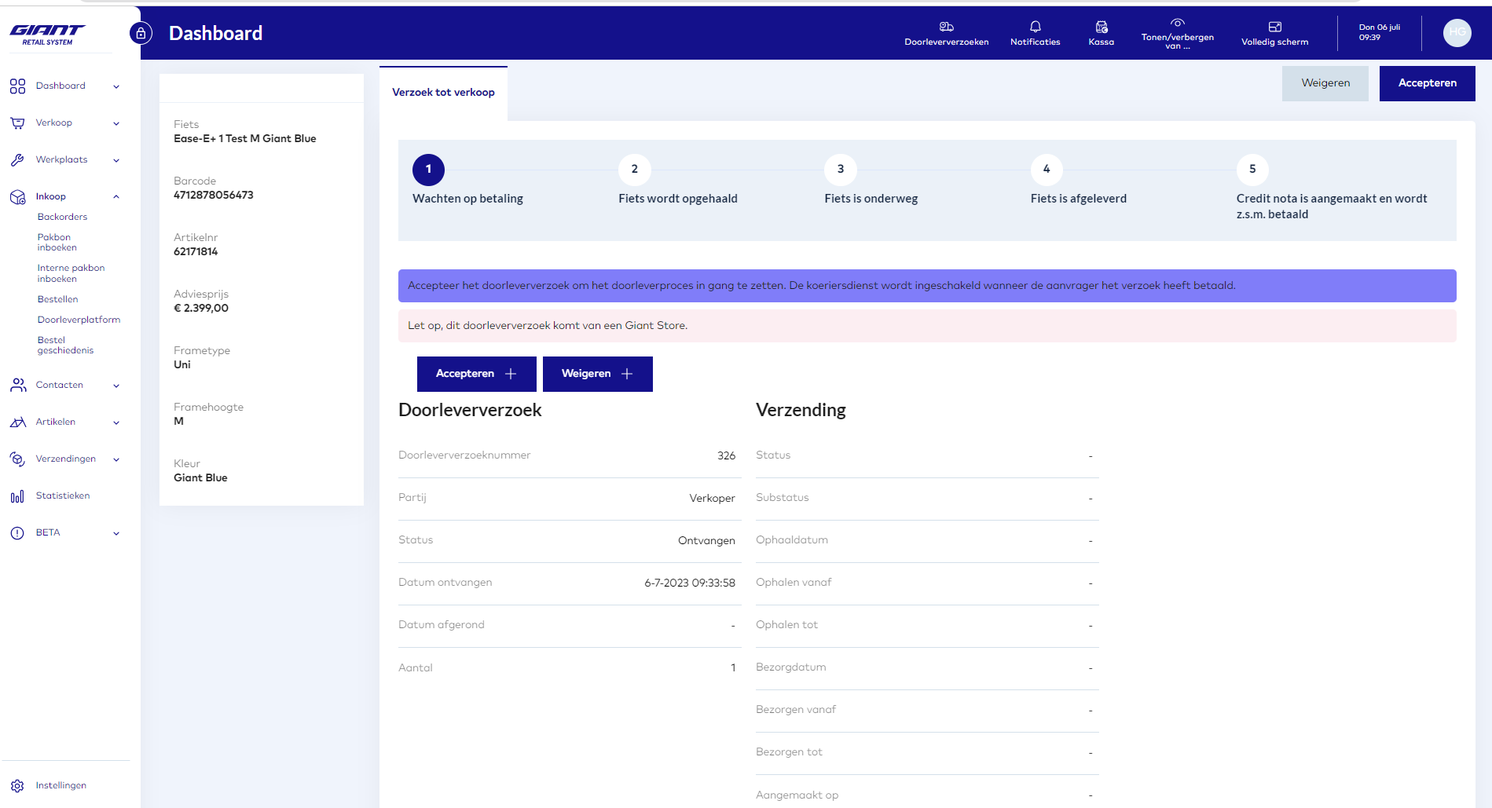
Task: Select the Verzoek tot verkoop tab
Action: [x=443, y=93]
